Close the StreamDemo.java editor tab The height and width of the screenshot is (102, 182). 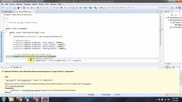(33, 12)
